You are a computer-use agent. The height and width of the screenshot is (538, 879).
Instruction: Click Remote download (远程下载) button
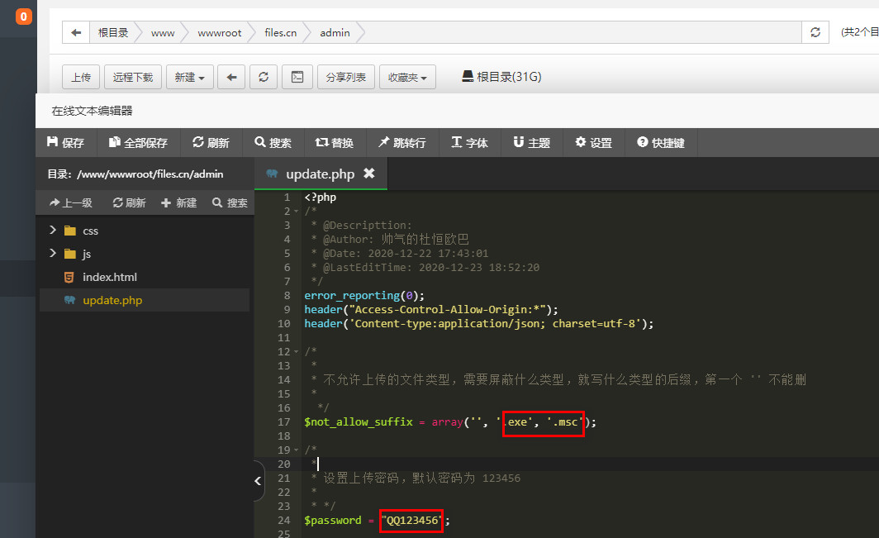coord(133,77)
